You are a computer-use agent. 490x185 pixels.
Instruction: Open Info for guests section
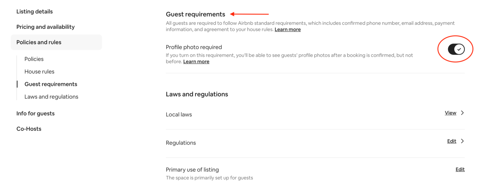[x=36, y=113]
